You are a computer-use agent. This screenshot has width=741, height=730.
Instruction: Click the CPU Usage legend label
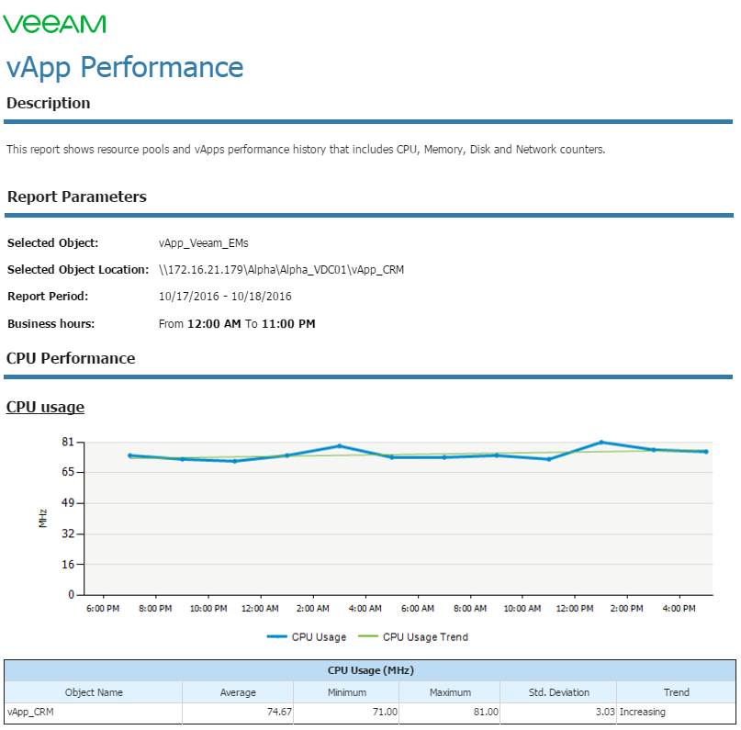pos(319,637)
